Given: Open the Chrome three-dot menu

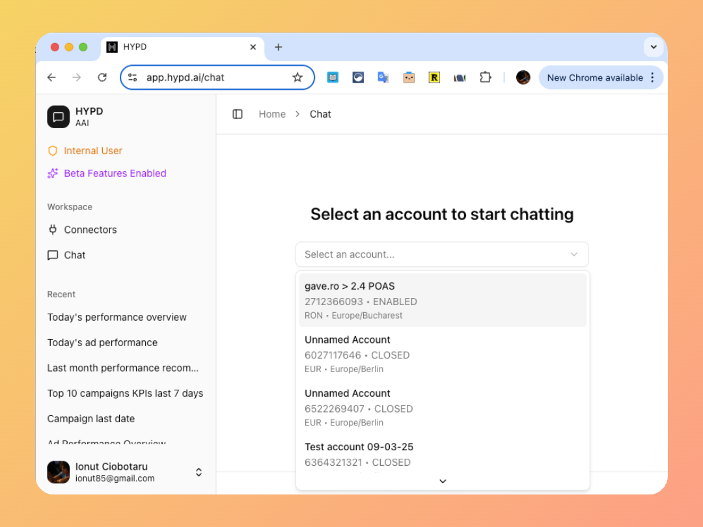Looking at the screenshot, I should coord(652,77).
